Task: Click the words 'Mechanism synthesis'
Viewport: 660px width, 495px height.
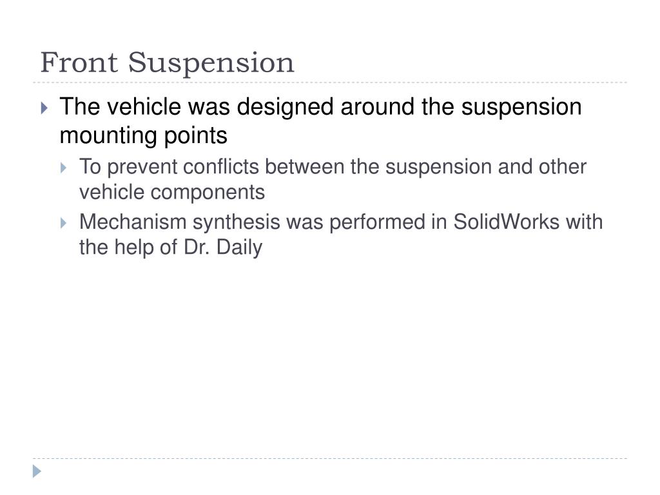Action: (x=180, y=222)
